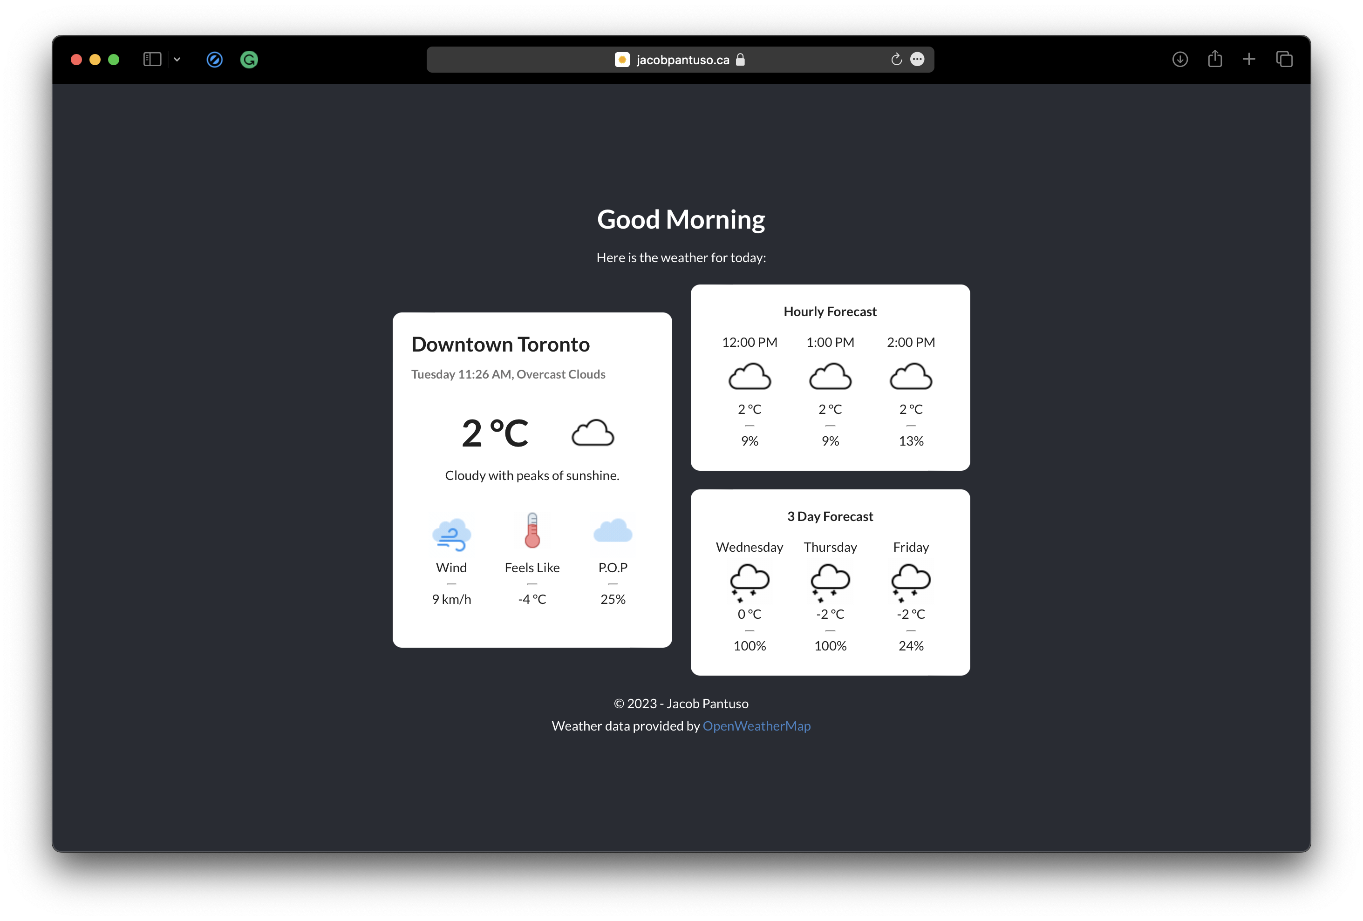Open the page options ellipsis menu
This screenshot has height=921, width=1363.
[x=917, y=59]
